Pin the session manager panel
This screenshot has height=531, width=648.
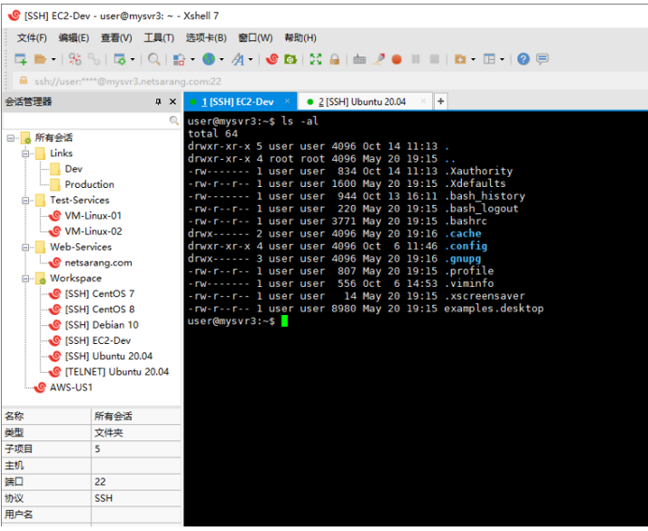(x=159, y=102)
